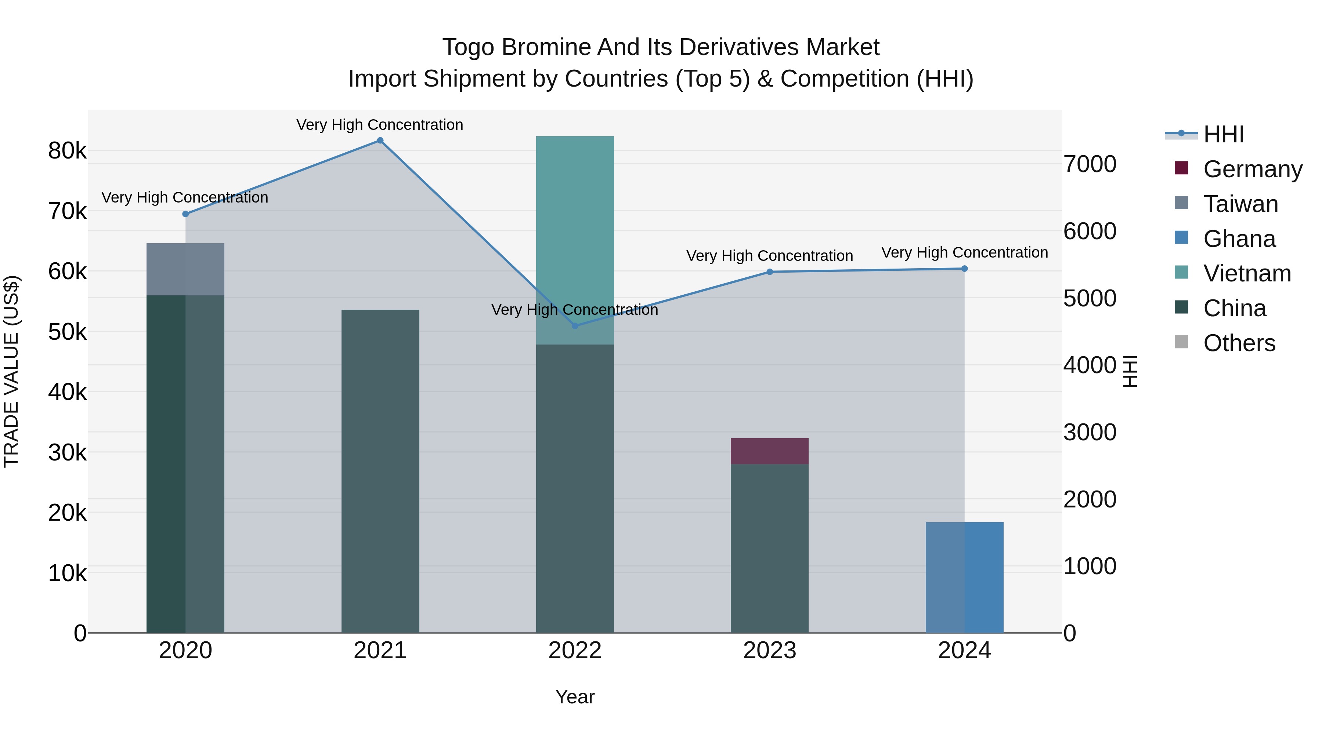Click the 4000 HHI tick label
Image resolution: width=1322 pixels, height=743 pixels.
[x=1090, y=365]
